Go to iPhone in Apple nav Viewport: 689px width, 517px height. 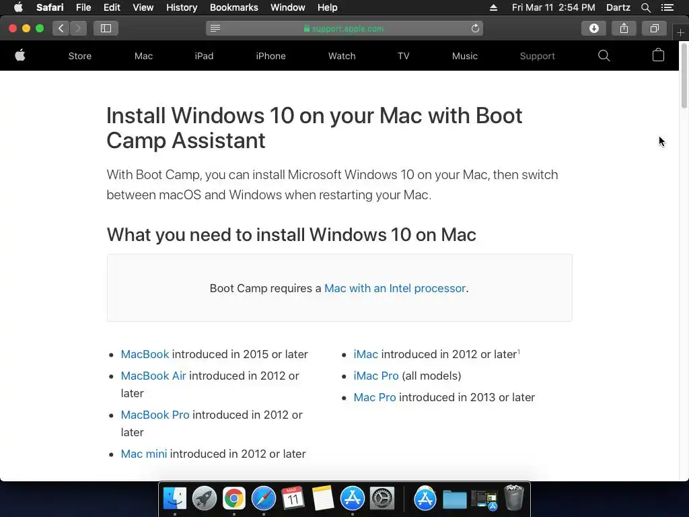pyautogui.click(x=270, y=56)
